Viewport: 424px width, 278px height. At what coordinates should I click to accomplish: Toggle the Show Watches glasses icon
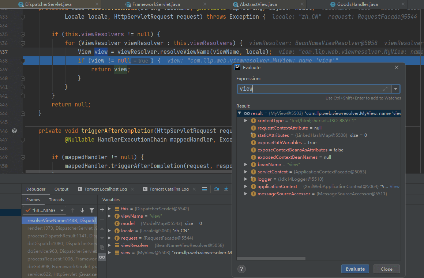coord(102,257)
